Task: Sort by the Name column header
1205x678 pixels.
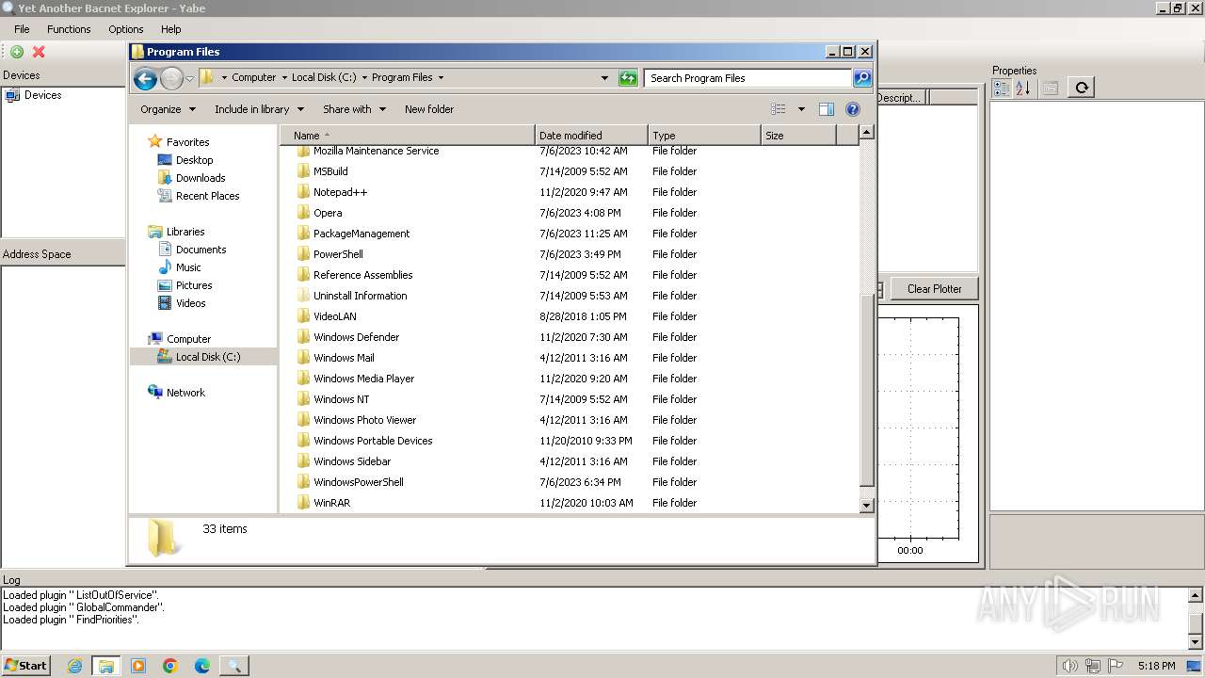Action: pos(407,136)
